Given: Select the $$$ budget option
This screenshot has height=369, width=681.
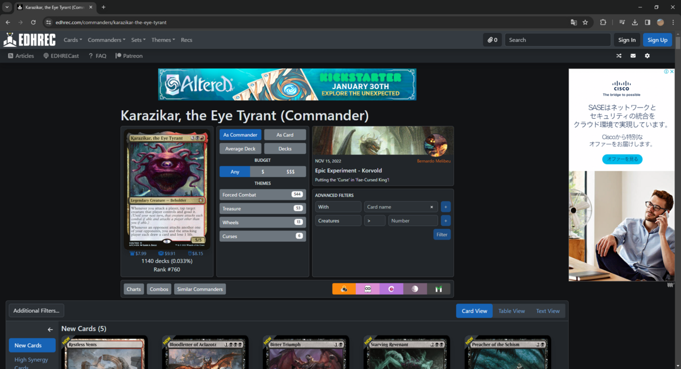Looking at the screenshot, I should tap(291, 171).
